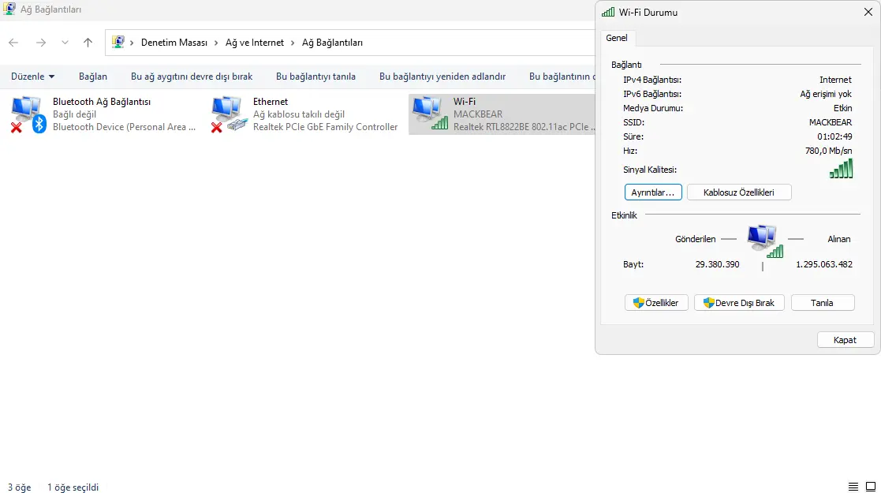The width and height of the screenshot is (881, 493).
Task: Open the Düzenle dropdown menu
Action: [32, 77]
